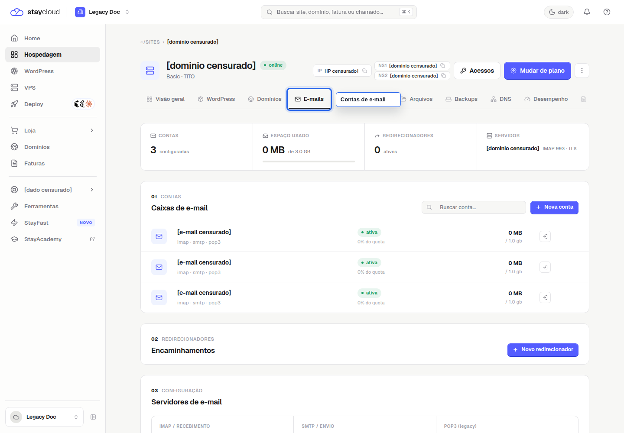Switch to the Domínios site tab
Screen dimensions: 624x433
point(265,99)
